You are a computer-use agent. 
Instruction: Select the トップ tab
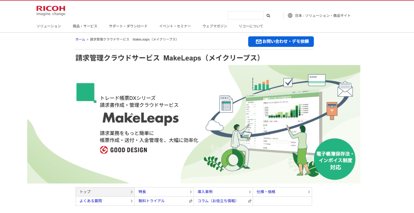[x=105, y=192]
